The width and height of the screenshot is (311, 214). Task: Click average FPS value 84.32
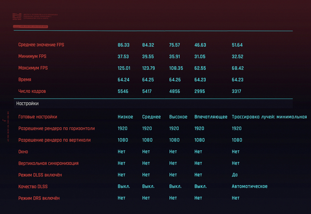point(148,45)
